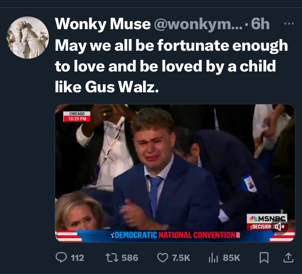Click the 7.5K likes count

coord(181,258)
